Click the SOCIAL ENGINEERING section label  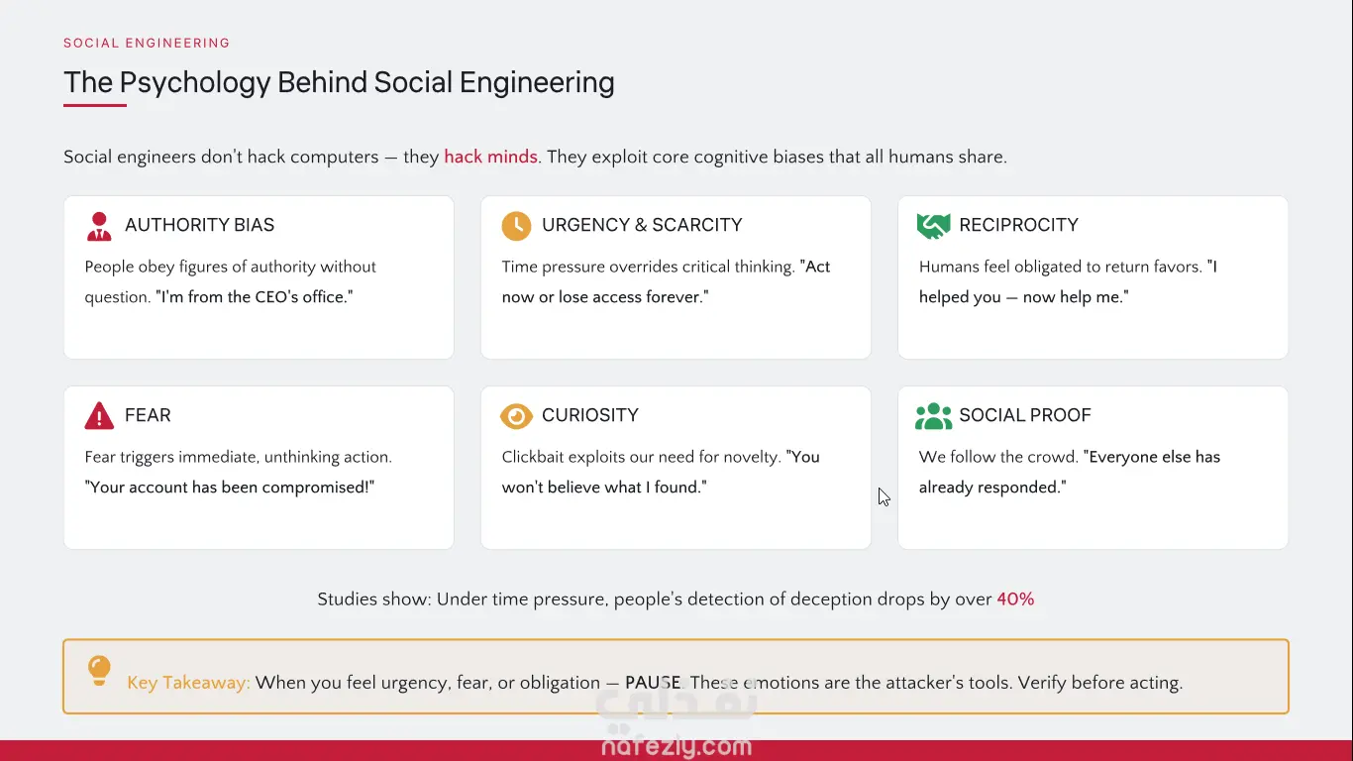147,44
